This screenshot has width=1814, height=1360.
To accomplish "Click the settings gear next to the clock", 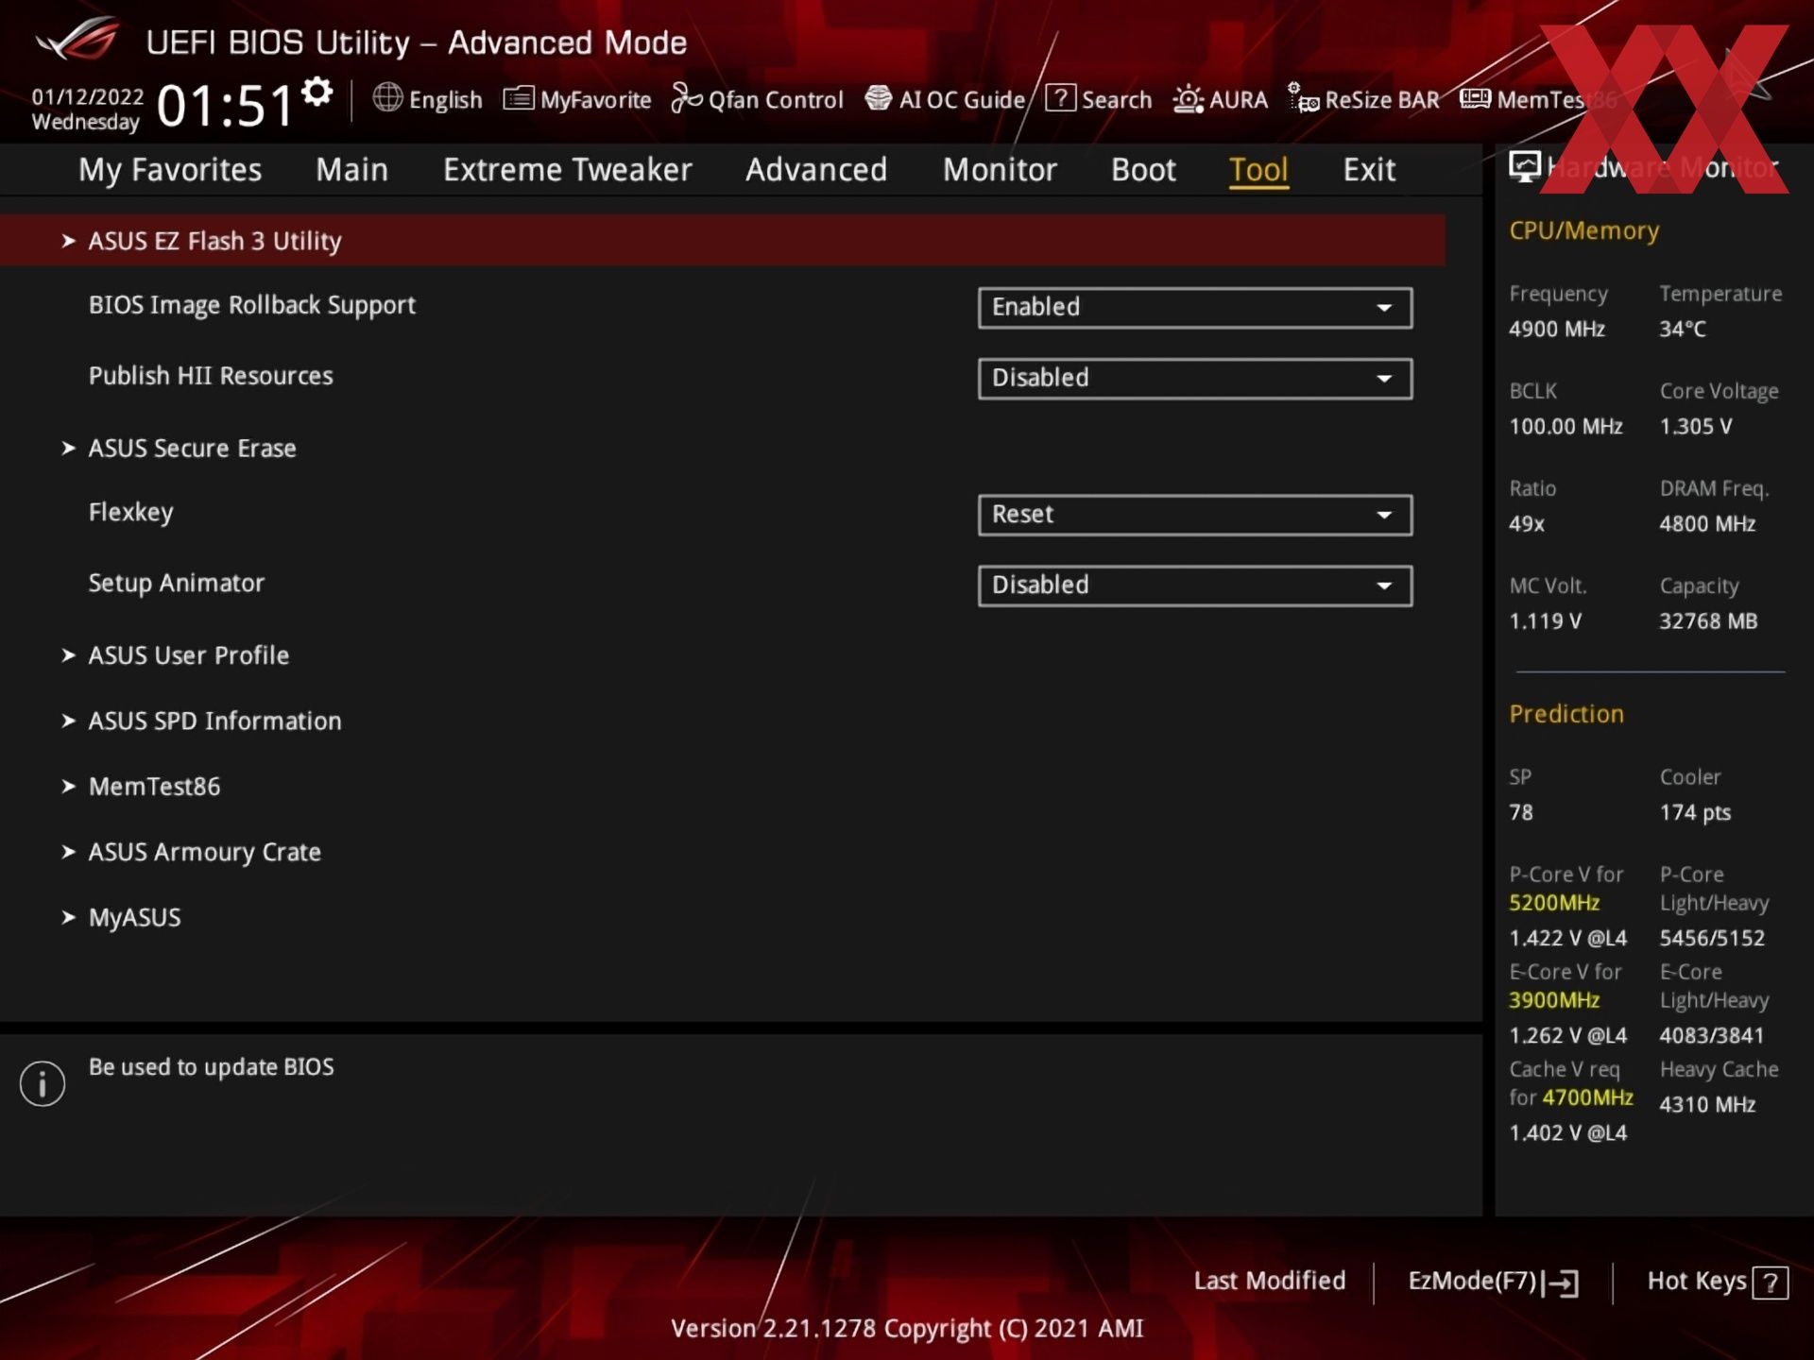I will [x=317, y=92].
